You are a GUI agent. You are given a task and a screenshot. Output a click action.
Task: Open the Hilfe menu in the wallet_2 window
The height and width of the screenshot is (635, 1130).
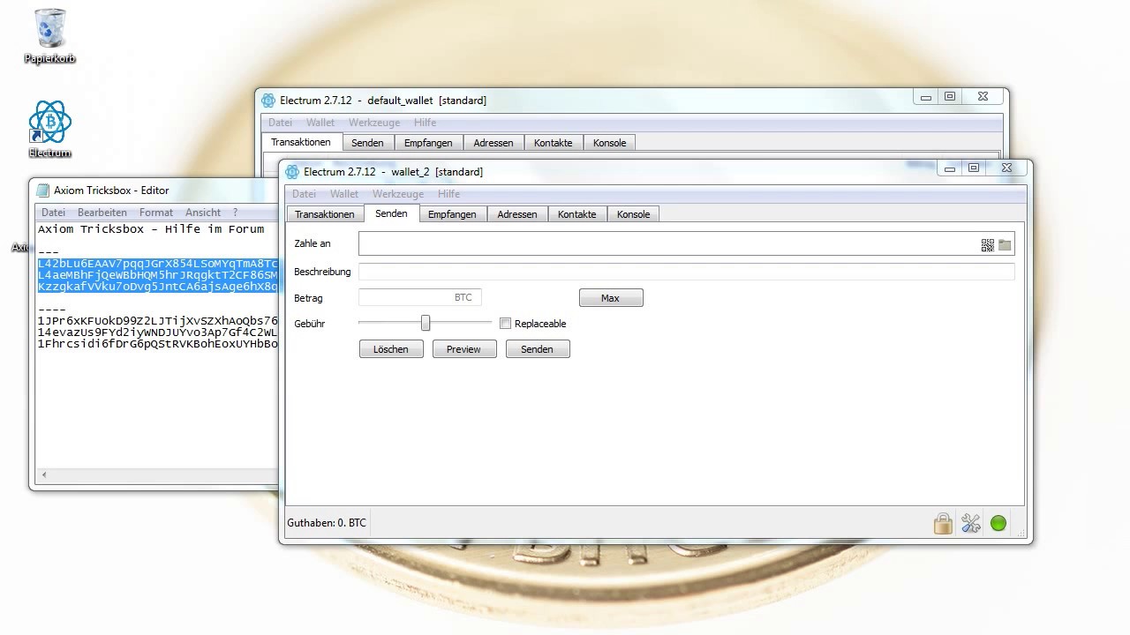pos(448,194)
